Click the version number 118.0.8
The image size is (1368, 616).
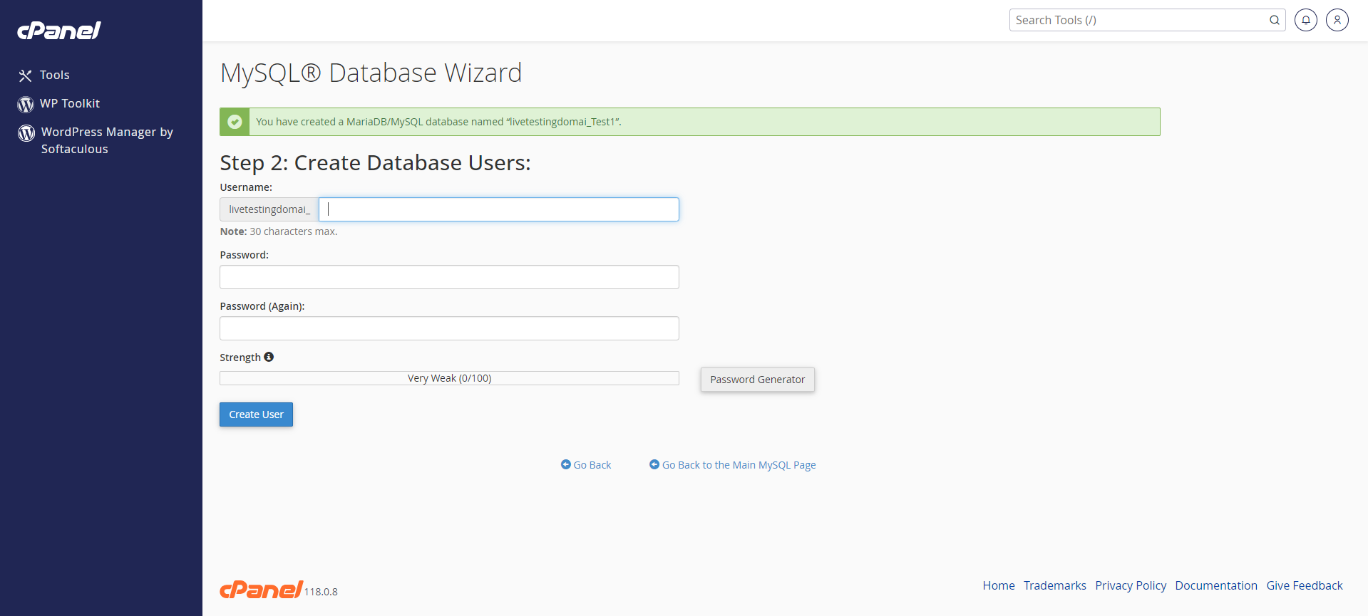coord(321,592)
